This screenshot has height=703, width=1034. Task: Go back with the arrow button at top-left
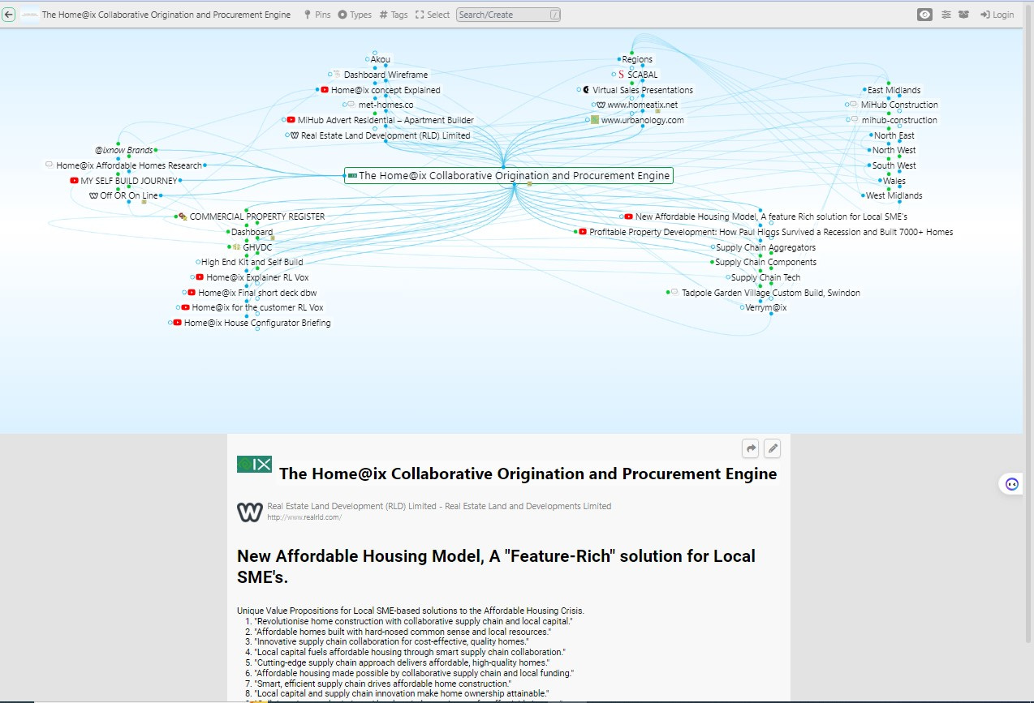(8, 15)
